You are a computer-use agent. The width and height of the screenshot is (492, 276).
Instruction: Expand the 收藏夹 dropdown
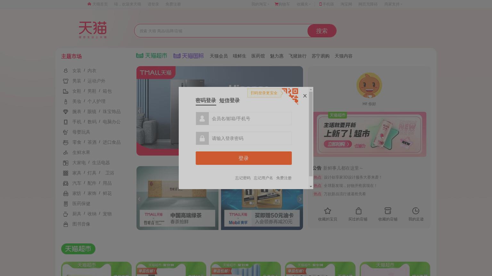tap(304, 4)
